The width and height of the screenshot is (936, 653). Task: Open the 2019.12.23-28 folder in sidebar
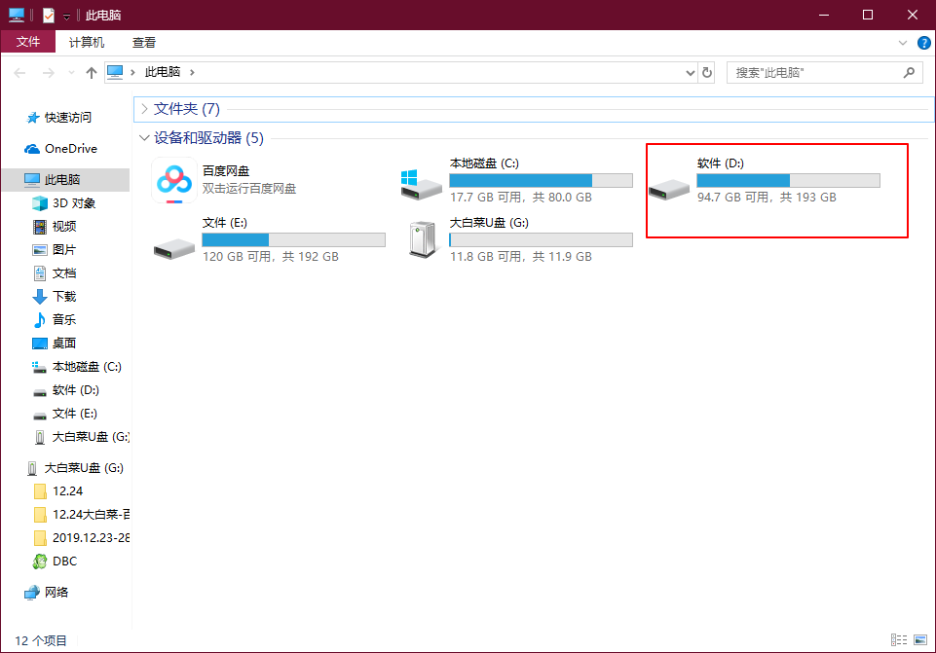[x=91, y=538]
